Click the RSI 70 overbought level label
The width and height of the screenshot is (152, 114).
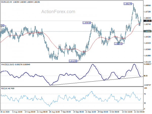click(x=145, y=94)
